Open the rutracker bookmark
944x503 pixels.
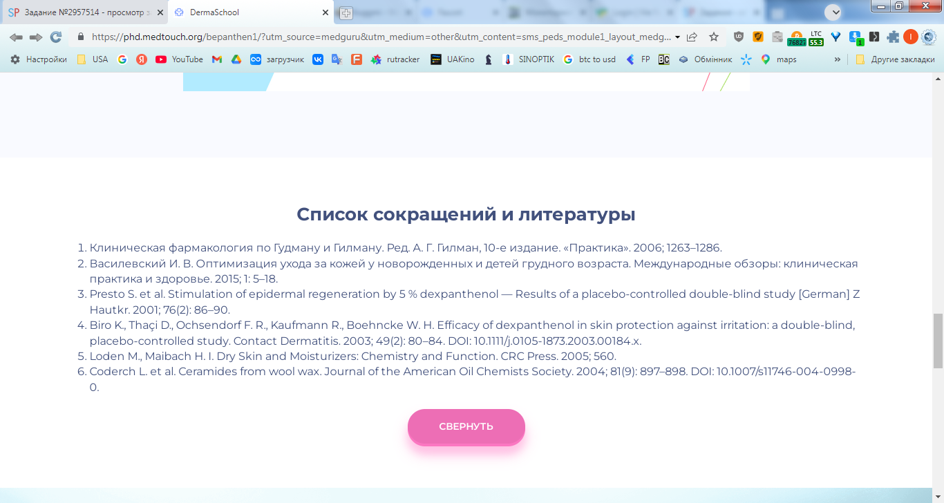pos(395,59)
